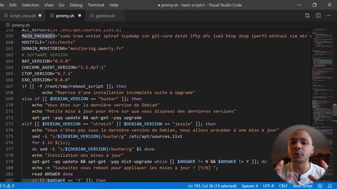337x189 pixels.
Task: Click the # SOFTWARE VERSION comment
Action: (45, 55)
